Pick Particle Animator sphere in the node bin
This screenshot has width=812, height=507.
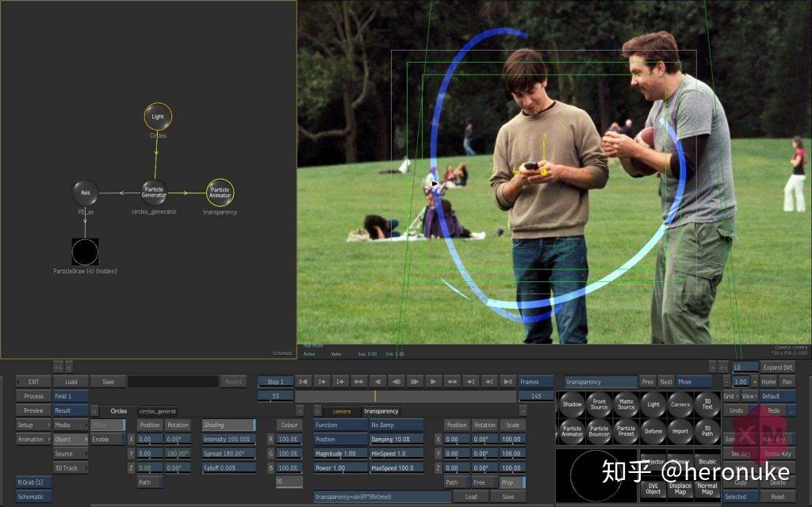point(572,432)
